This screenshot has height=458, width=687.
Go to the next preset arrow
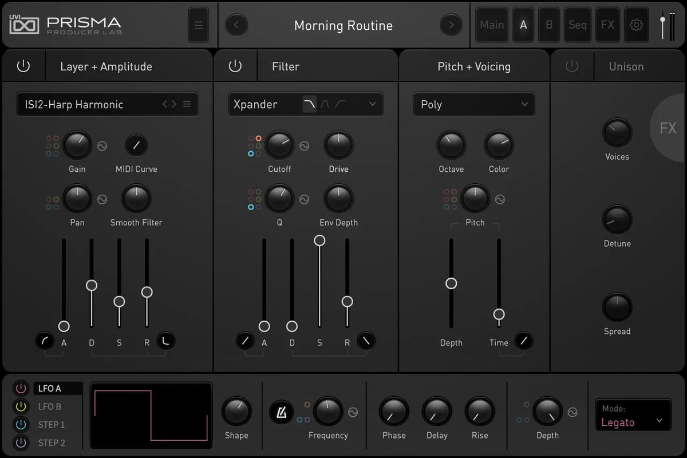coord(451,25)
